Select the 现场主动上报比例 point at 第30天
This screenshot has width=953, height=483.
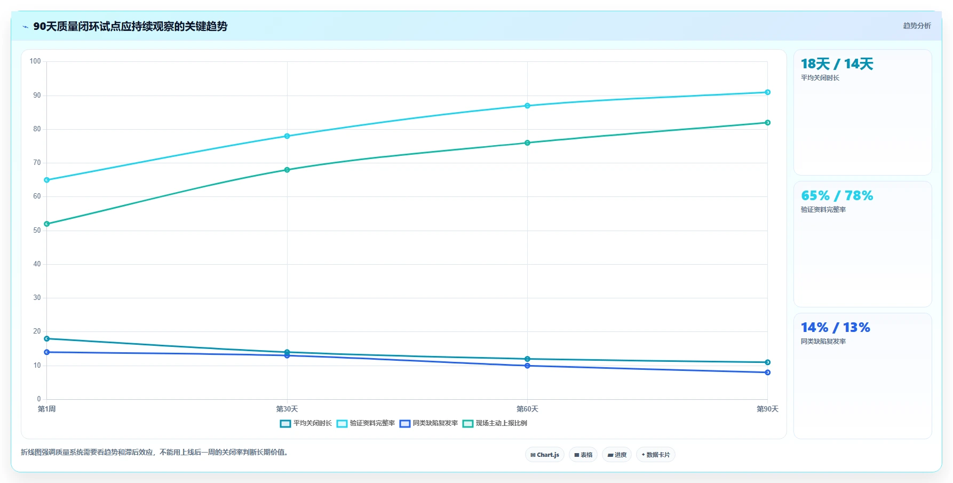coord(287,170)
